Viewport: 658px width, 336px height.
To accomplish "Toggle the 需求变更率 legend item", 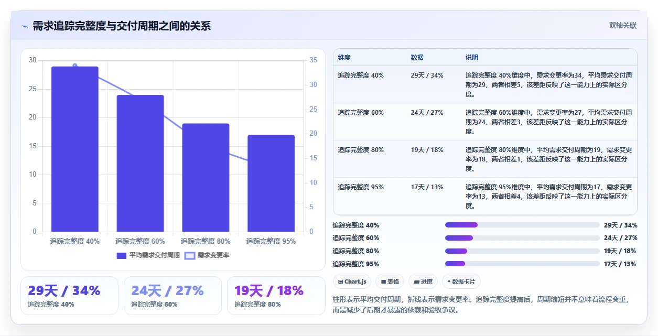I will tap(207, 255).
